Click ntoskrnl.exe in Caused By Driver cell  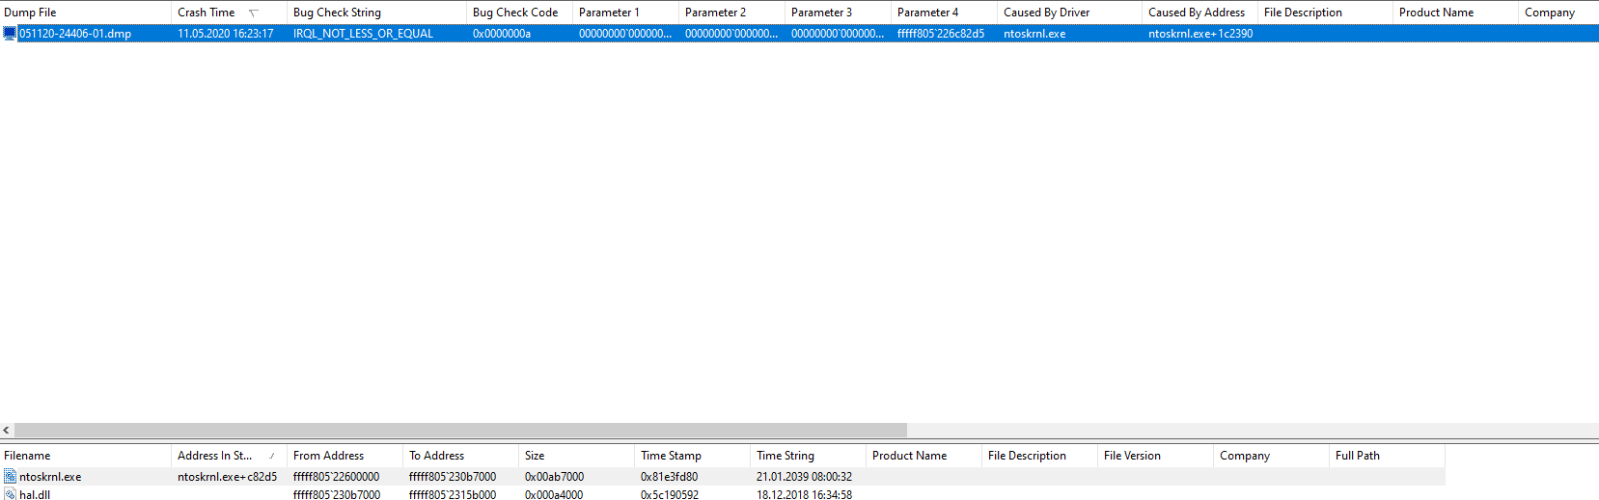(x=1034, y=34)
